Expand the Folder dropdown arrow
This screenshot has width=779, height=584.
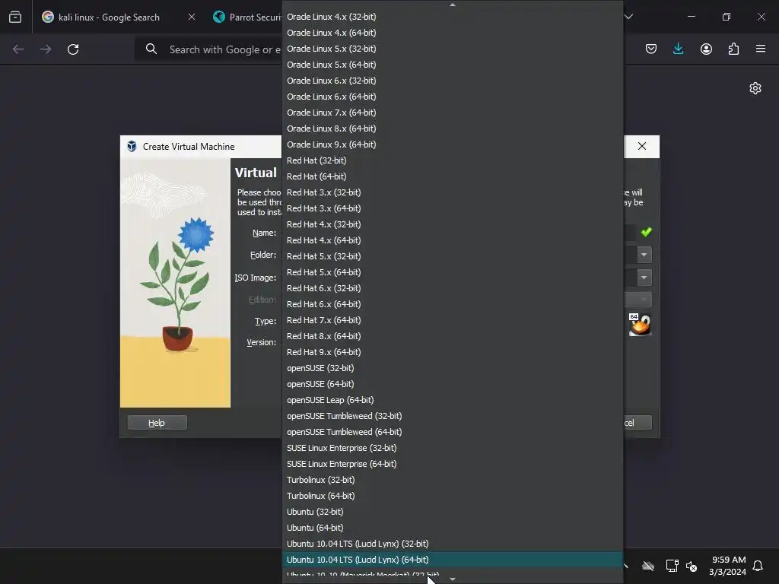(644, 255)
